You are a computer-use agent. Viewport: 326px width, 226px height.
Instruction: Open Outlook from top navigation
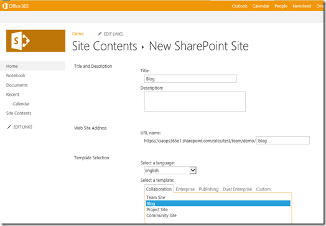coord(240,6)
